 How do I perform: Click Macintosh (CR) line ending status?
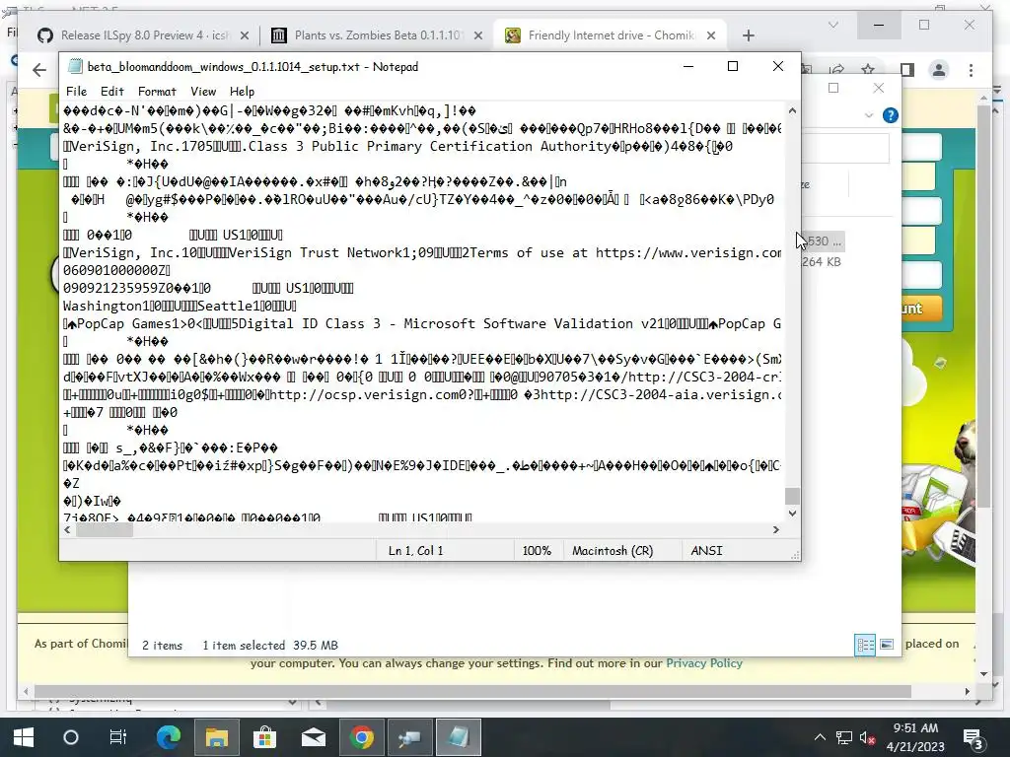(613, 550)
